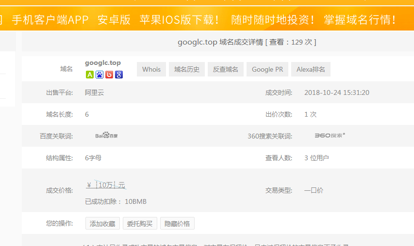Click the 掌握域名行情 banner text
This screenshot has height=246, width=414.
coord(360,20)
